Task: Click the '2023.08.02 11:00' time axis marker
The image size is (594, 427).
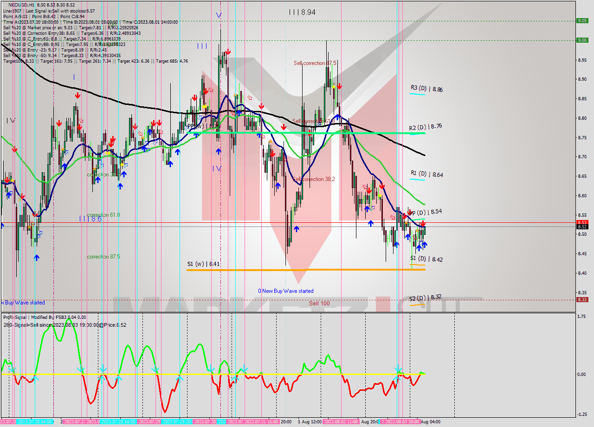Action: click(341, 422)
